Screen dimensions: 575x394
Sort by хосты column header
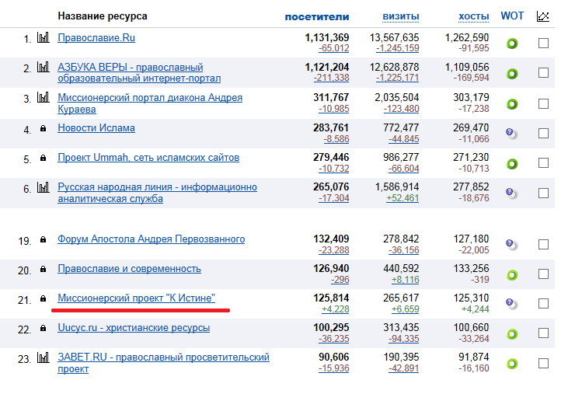474,17
